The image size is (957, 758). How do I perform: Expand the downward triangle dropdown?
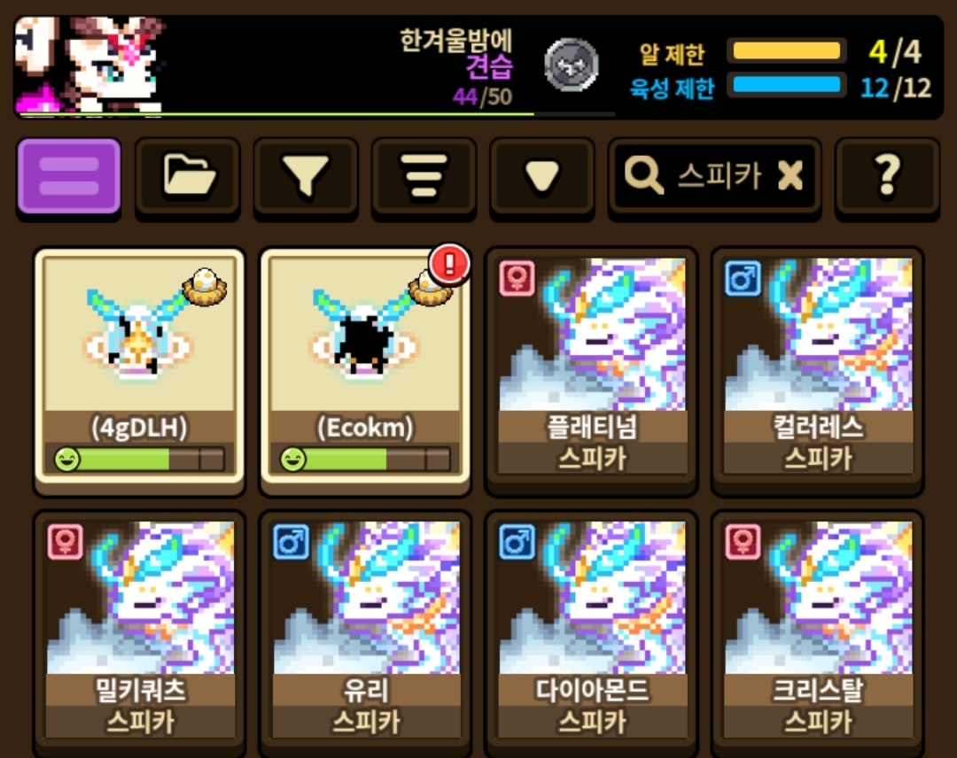pyautogui.click(x=542, y=177)
